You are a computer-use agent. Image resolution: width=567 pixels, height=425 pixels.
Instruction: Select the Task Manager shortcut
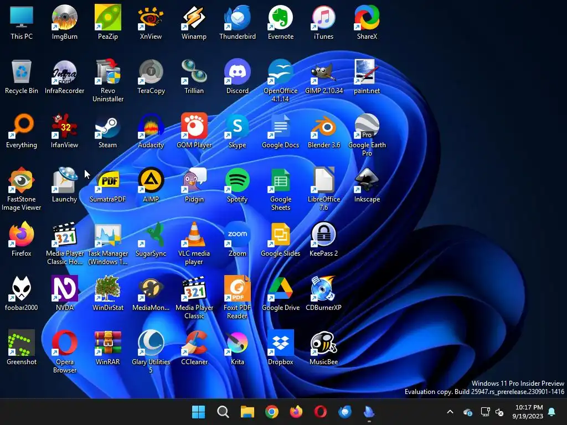click(x=108, y=234)
